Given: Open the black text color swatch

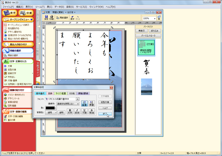Looking at the screenshot, I should coord(51,108).
